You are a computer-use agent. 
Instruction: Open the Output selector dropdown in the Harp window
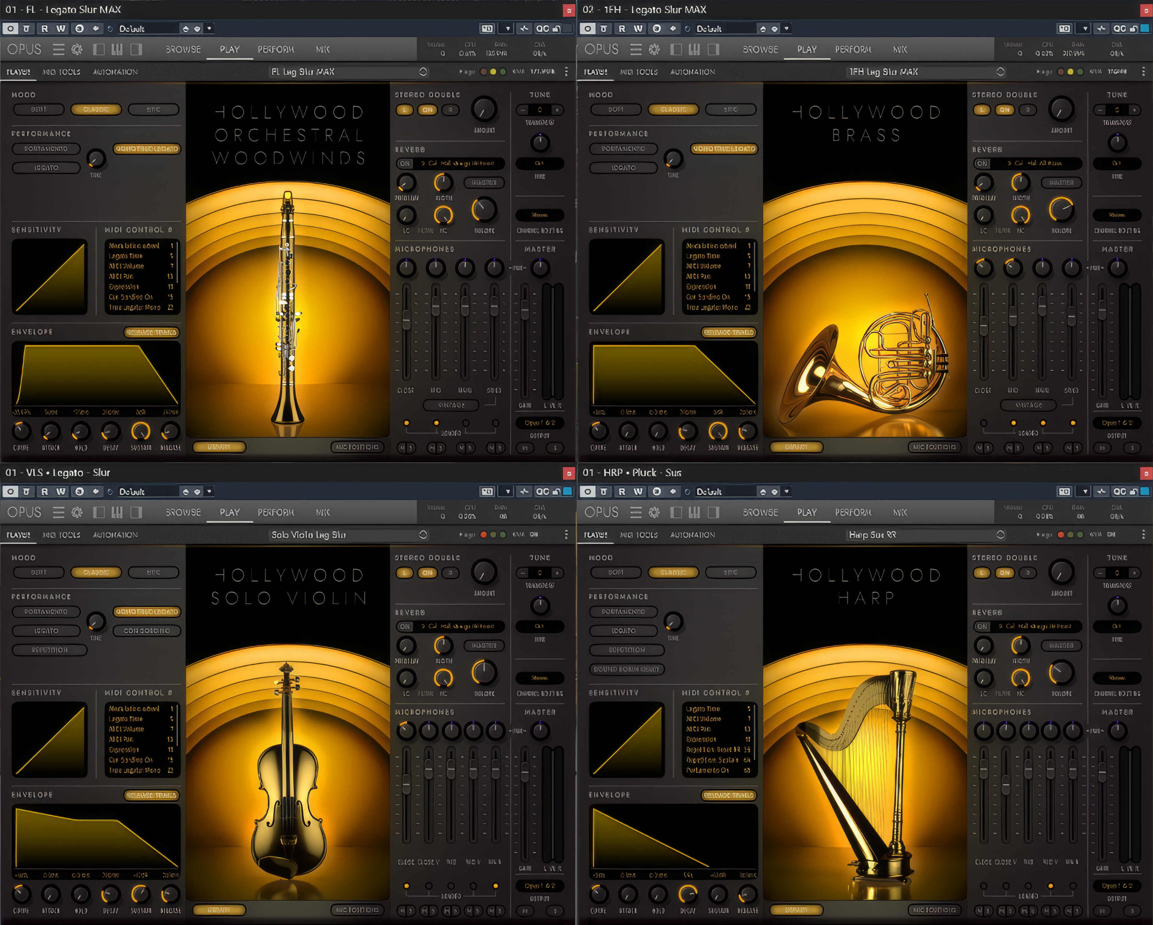[1117, 886]
